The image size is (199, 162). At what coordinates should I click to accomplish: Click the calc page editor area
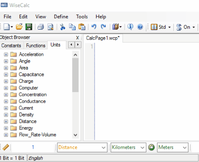point(147,91)
